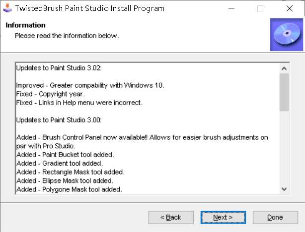
Task: Click the 'Fixed - Copyright year.' text line
Action: pos(50,94)
